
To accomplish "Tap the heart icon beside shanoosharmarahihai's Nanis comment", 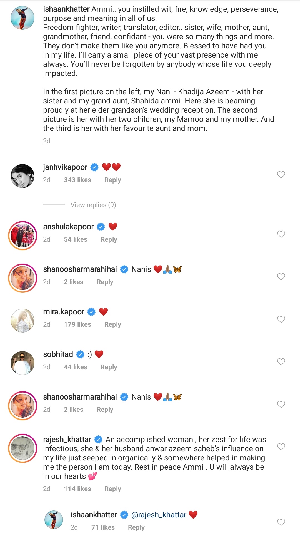I will 281,276.
